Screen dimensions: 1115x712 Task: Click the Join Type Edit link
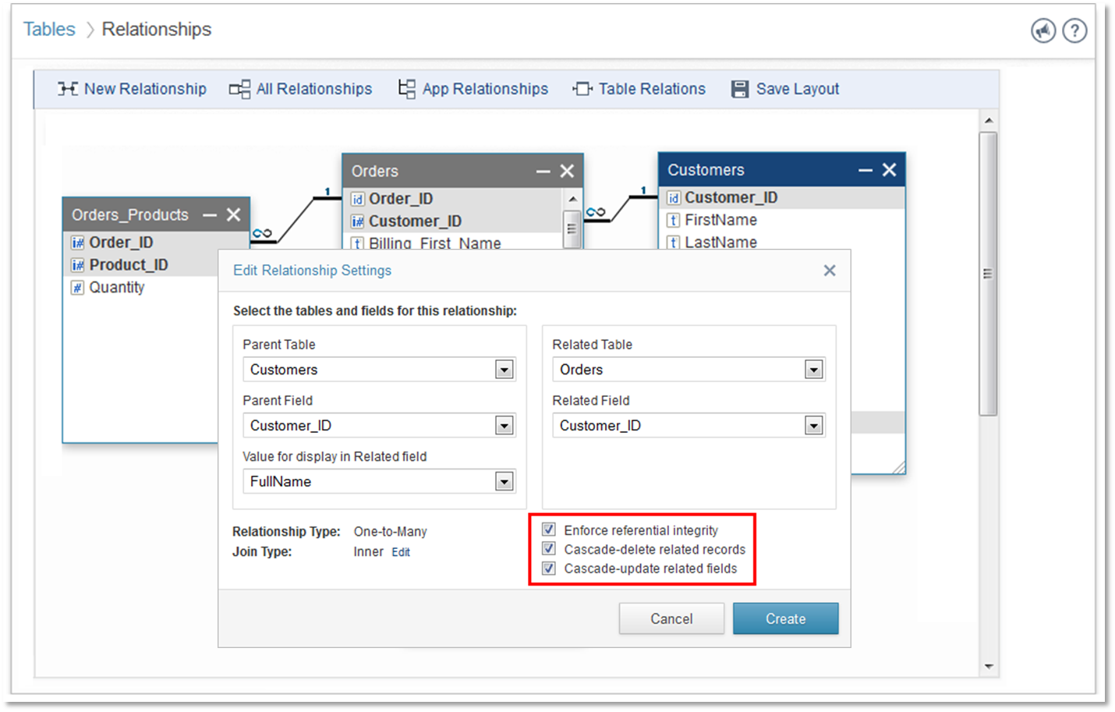pyautogui.click(x=401, y=552)
